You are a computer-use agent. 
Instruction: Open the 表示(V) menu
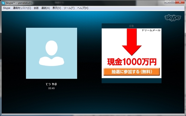click(57, 8)
